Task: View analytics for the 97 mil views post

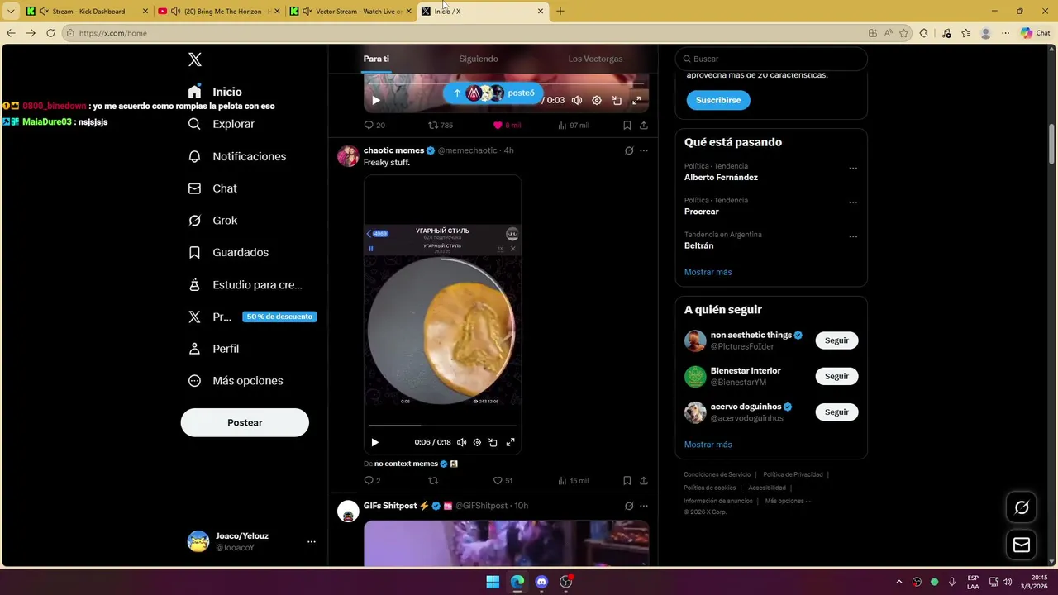Action: tap(574, 125)
